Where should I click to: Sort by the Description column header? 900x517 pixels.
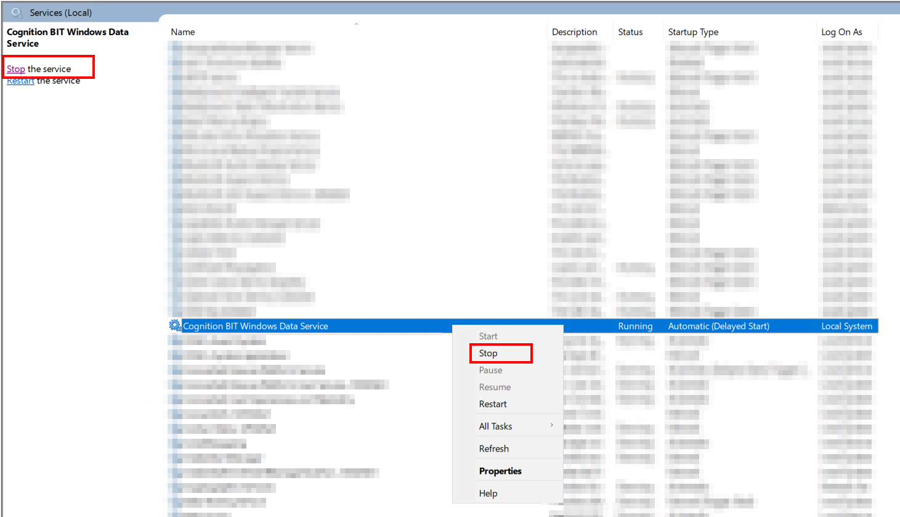(574, 32)
